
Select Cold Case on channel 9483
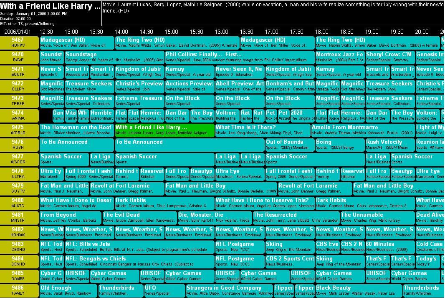(430, 247)
